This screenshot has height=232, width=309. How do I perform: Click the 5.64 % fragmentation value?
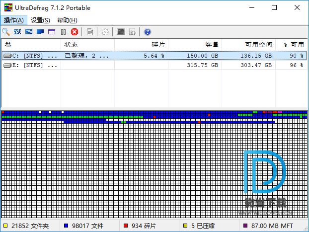(154, 56)
